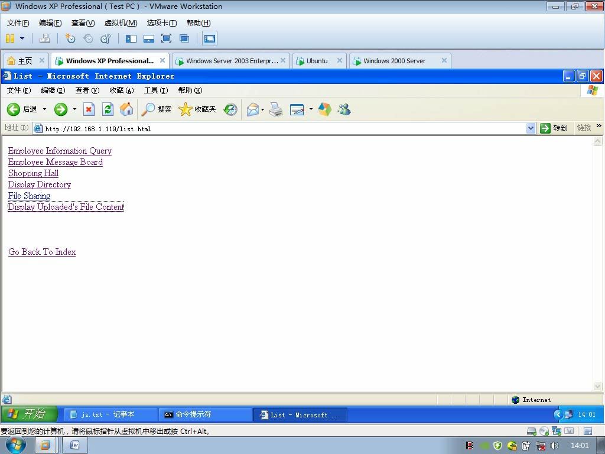Click the colorful hexagon toolbar icon
Viewport: 605px width, 454px height.
click(x=324, y=109)
